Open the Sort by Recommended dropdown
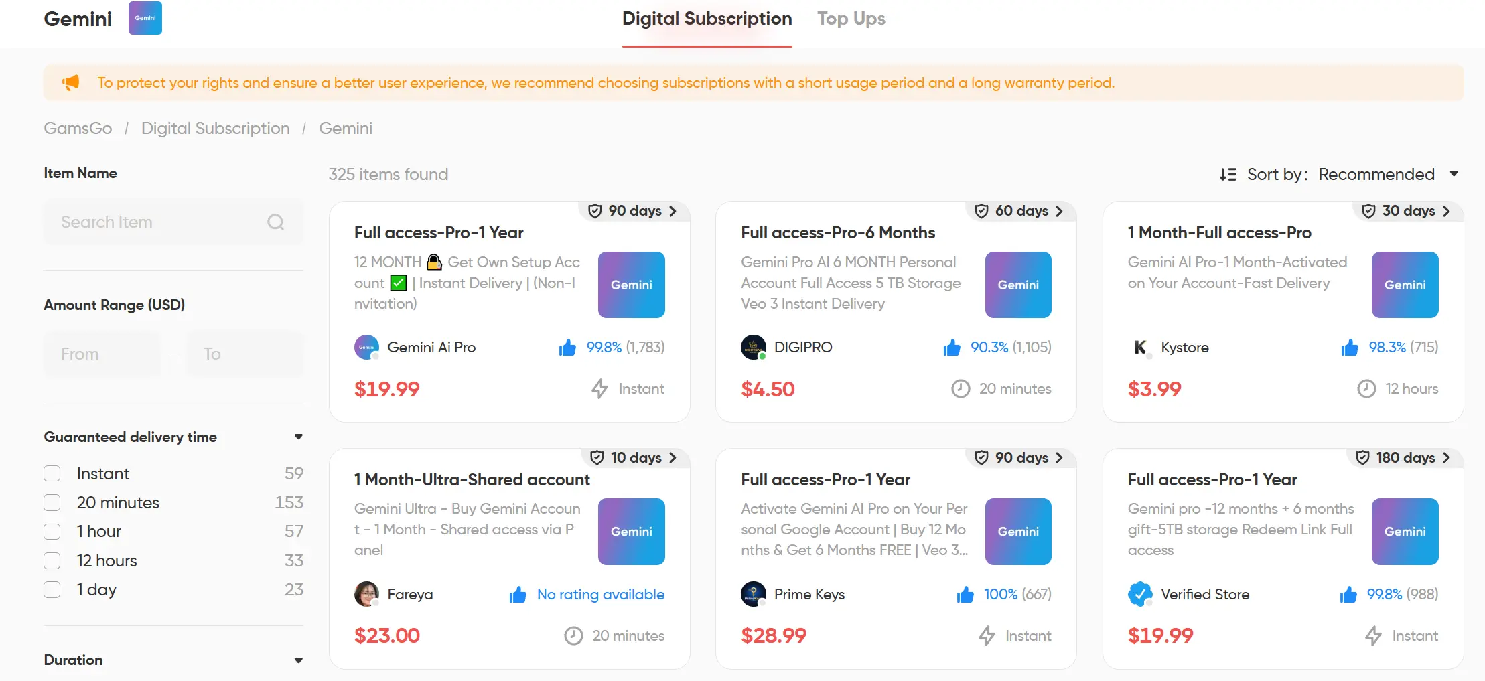The height and width of the screenshot is (681, 1485). point(1388,174)
